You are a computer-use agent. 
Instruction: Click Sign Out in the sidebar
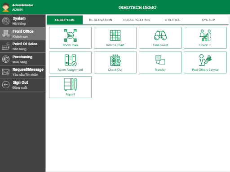click(x=22, y=85)
